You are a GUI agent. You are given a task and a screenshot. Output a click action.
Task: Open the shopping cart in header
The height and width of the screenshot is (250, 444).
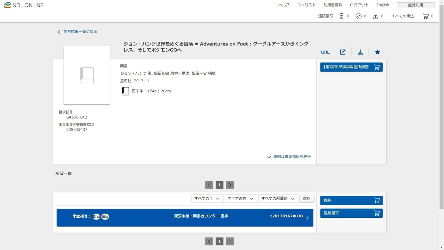426,16
